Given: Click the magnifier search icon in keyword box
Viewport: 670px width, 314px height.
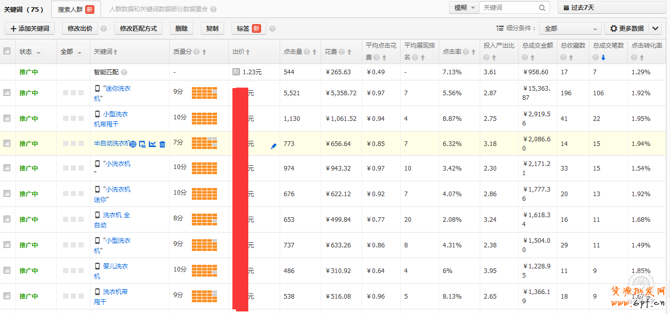Looking at the screenshot, I should (x=542, y=8).
